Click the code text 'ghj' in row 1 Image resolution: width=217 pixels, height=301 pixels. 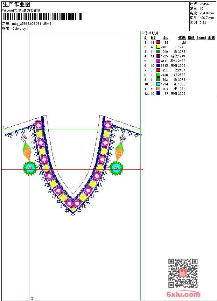coord(184,43)
